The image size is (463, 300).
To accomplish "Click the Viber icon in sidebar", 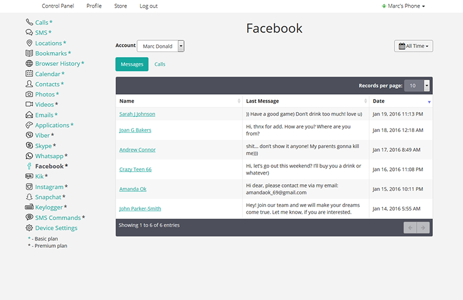I will (29, 135).
